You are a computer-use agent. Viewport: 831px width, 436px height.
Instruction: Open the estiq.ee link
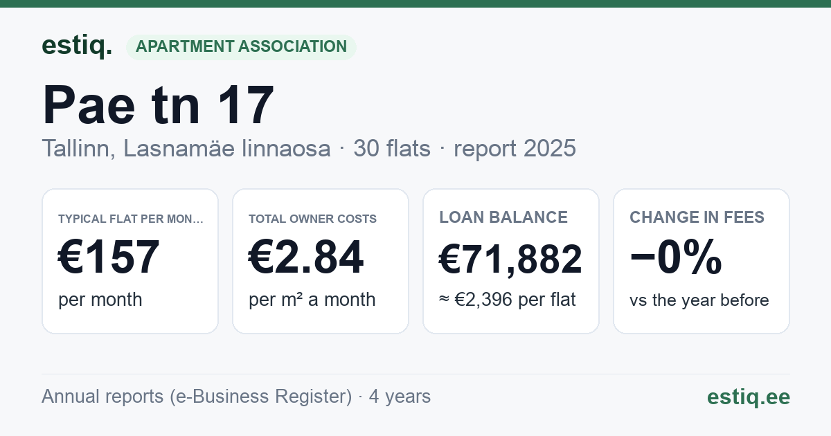click(x=749, y=397)
